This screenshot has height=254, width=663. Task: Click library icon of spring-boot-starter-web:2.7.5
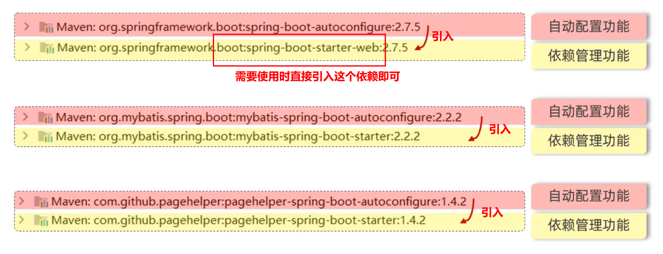(47, 48)
